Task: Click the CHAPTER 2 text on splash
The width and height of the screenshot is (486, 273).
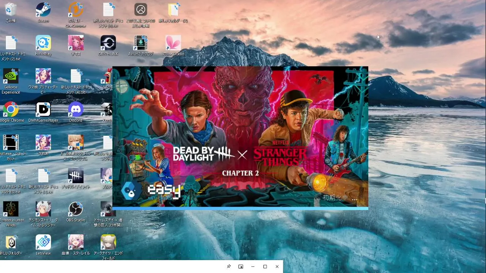Action: [x=240, y=173]
